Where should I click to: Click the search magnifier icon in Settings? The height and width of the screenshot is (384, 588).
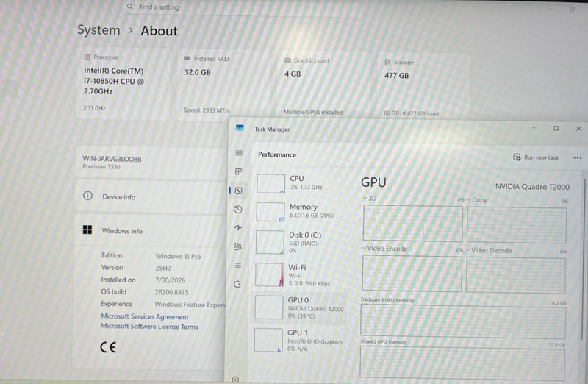(x=130, y=7)
